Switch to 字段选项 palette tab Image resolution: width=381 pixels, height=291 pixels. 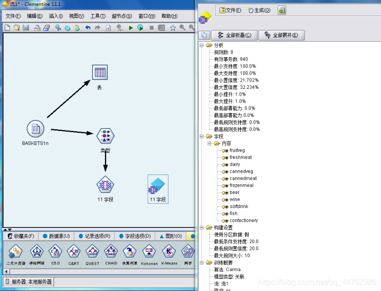[x=136, y=236]
